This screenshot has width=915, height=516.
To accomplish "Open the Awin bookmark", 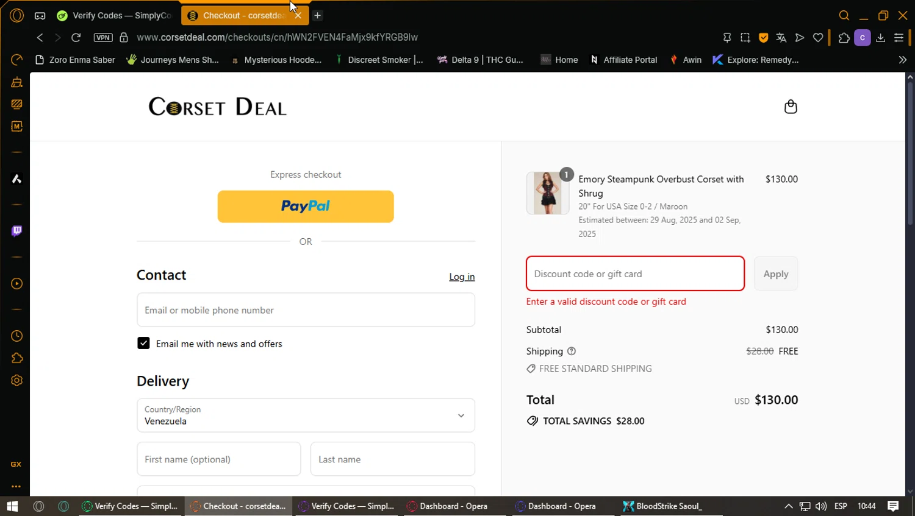I will (x=686, y=60).
